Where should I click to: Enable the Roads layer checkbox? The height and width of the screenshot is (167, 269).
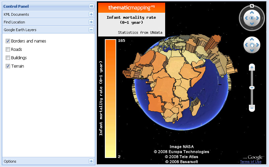coord(8,50)
